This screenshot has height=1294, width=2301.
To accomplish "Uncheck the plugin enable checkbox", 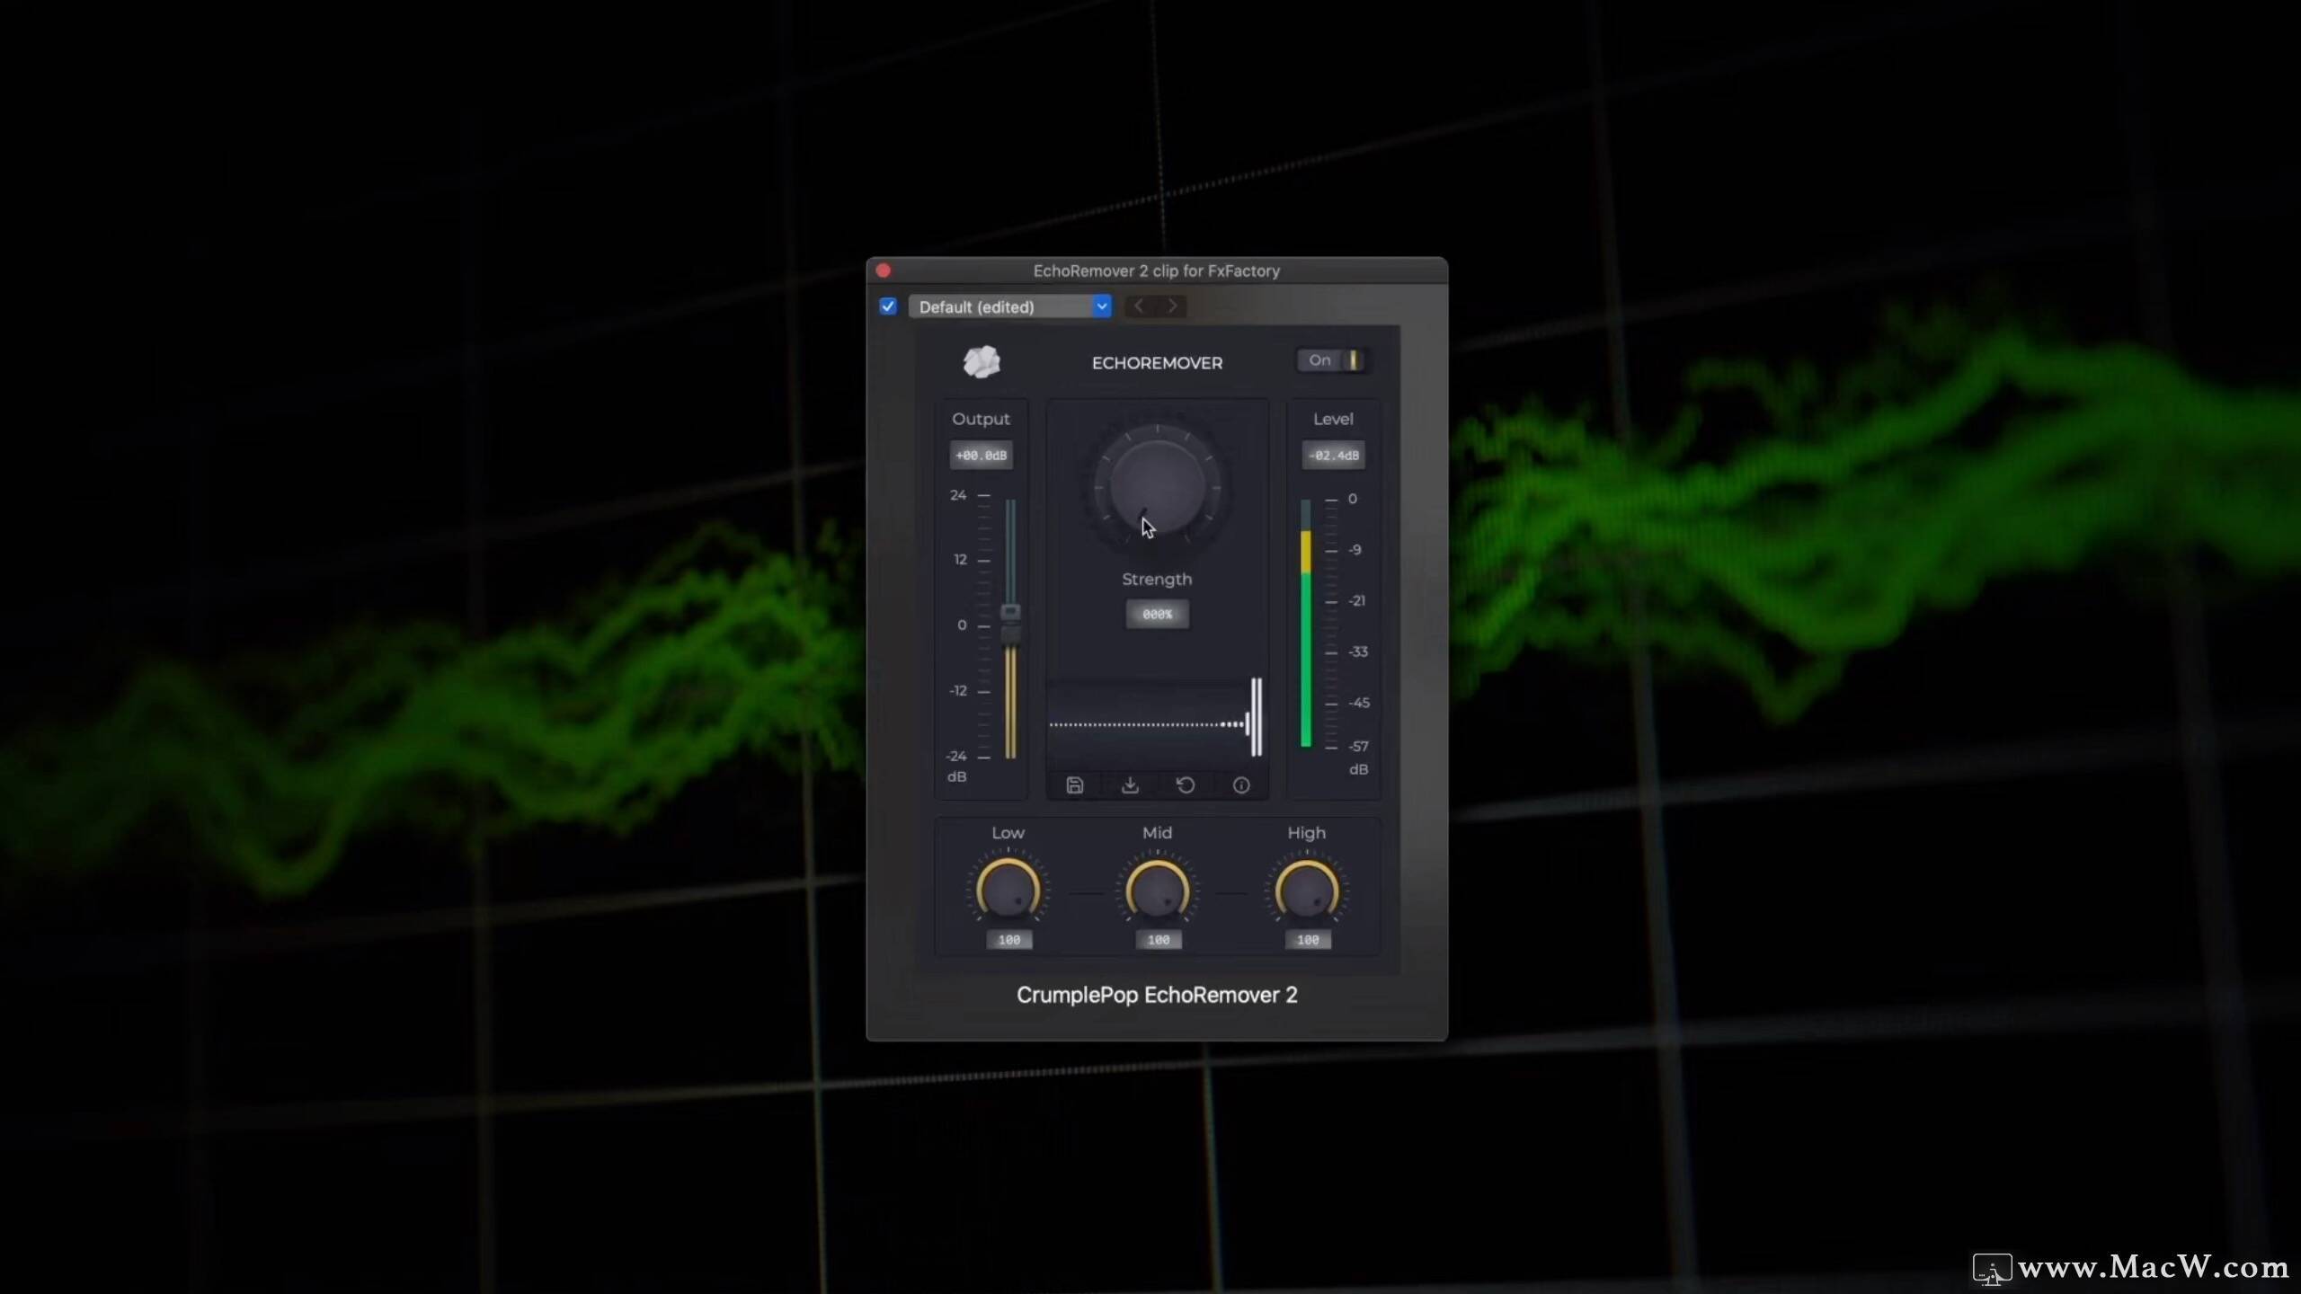I will pyautogui.click(x=888, y=306).
